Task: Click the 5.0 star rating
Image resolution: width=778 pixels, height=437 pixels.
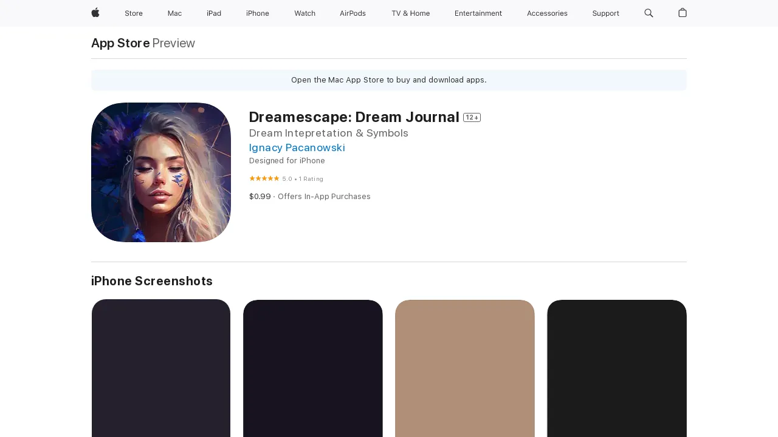Action: point(286,179)
